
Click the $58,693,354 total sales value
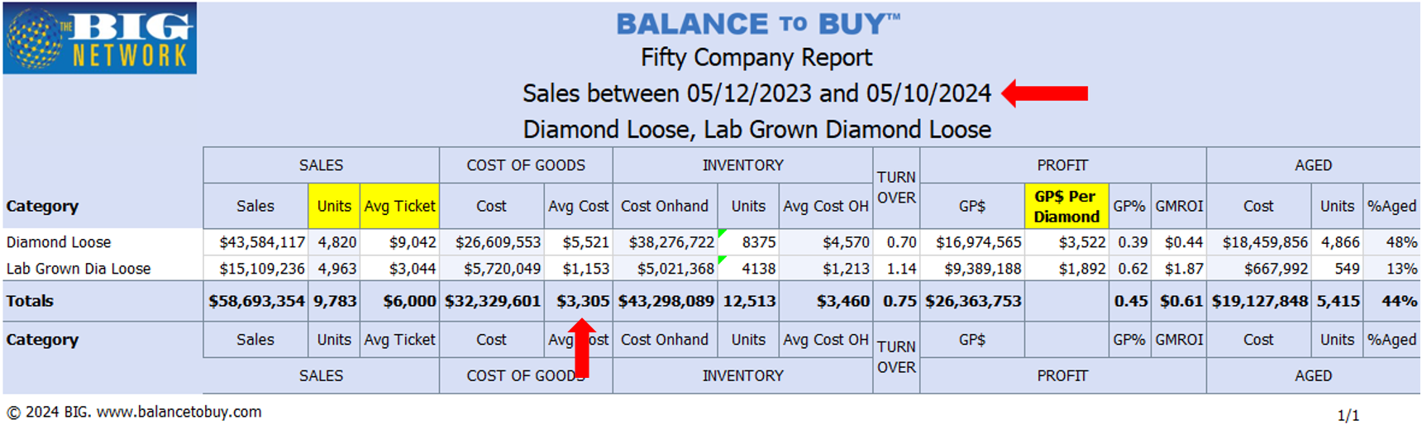[x=256, y=301]
